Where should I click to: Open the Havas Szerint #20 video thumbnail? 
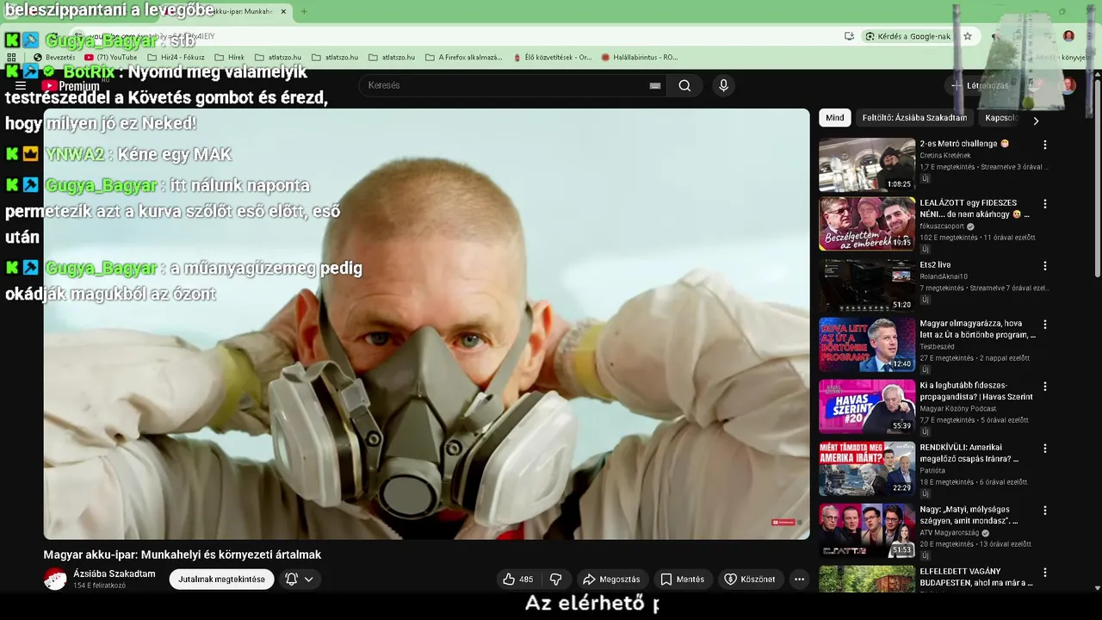click(867, 406)
